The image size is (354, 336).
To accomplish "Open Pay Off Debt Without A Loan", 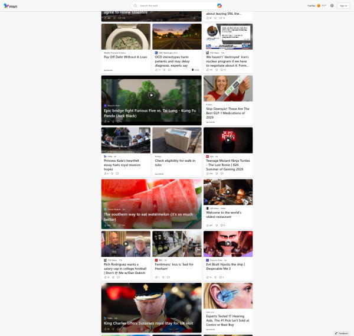I will pos(125,57).
